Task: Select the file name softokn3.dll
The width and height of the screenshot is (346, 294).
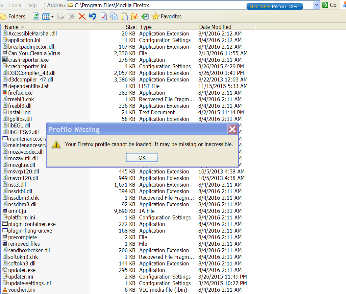Action: 22,263
